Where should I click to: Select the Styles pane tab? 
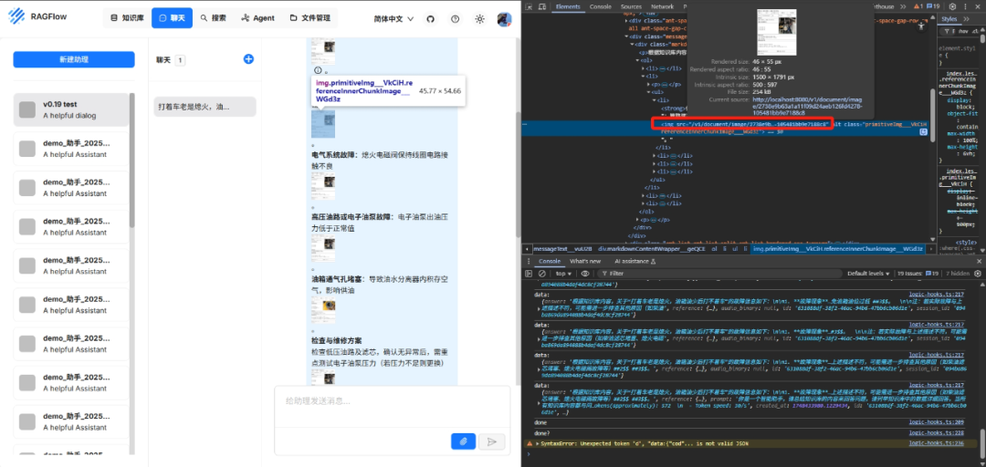click(x=949, y=19)
